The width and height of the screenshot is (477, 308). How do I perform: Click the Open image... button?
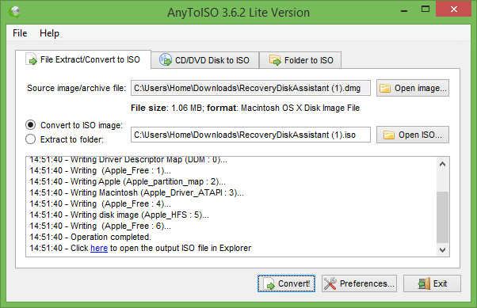(x=413, y=88)
